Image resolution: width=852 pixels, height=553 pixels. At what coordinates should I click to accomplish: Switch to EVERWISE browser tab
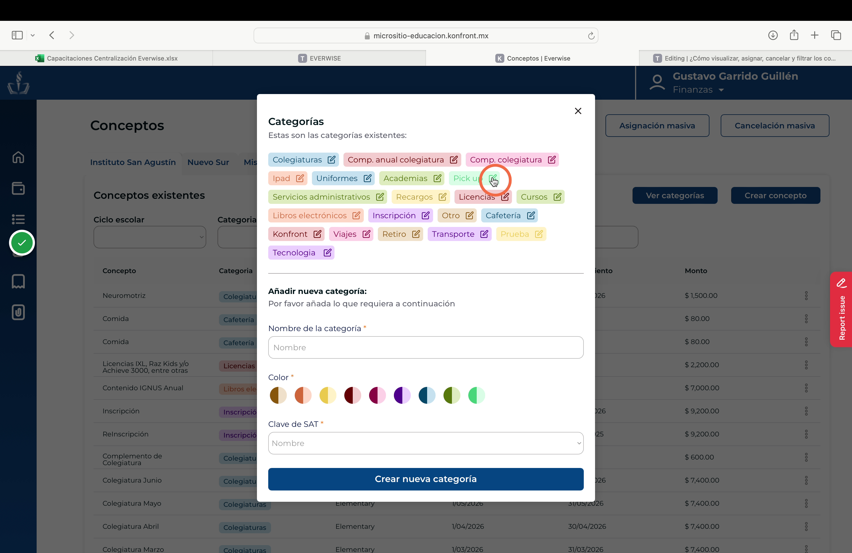coord(319,58)
